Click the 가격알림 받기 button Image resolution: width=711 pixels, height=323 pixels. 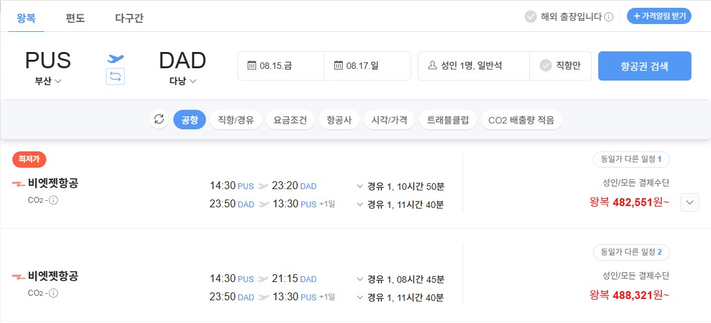659,16
